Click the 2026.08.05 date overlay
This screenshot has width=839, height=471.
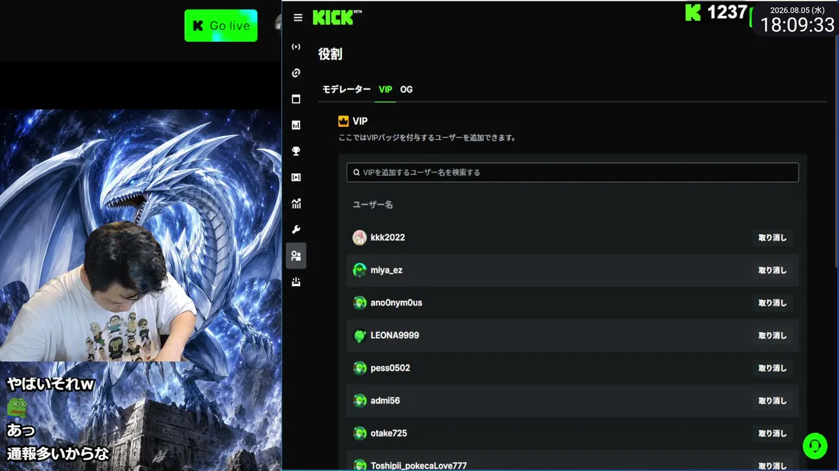point(797,10)
